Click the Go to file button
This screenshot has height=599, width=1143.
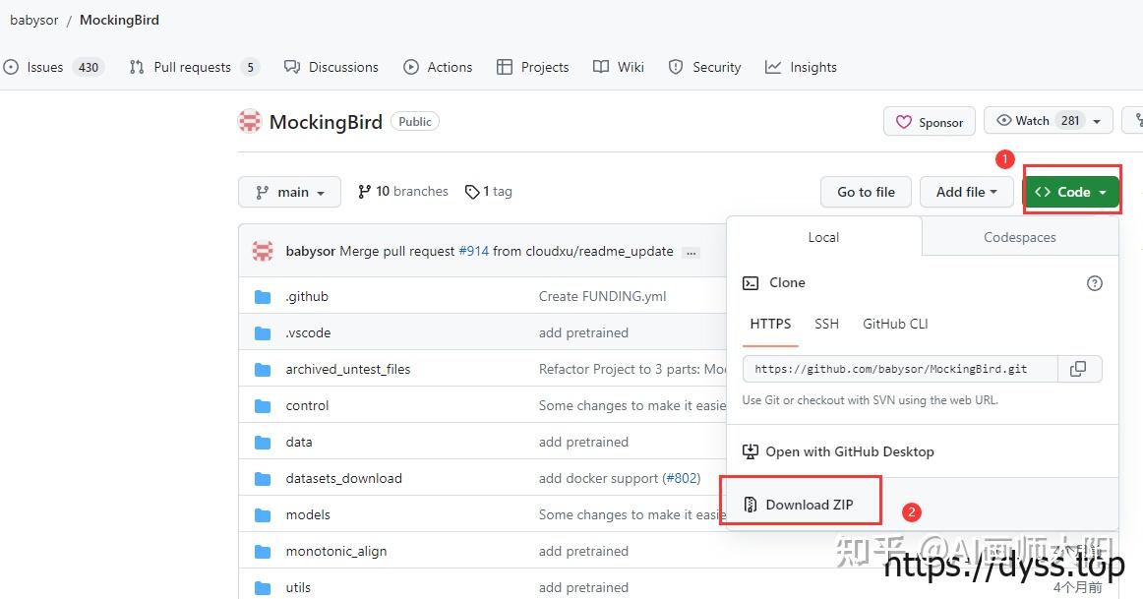pyautogui.click(x=866, y=193)
